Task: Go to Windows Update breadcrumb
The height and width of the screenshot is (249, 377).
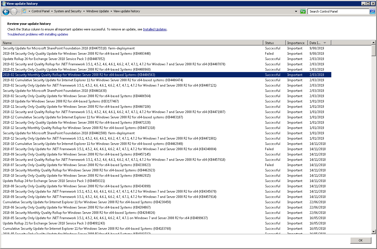Action: [x=98, y=11]
